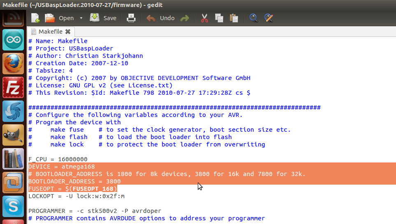
Task: Click the Save disk icon
Action: tap(95, 18)
